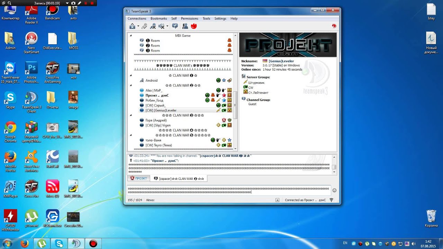Click the Contacts Manager toolbar icon
Viewport: 443px width, 249px height.
tap(185, 26)
